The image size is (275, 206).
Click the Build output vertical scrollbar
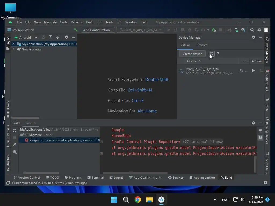(255, 164)
